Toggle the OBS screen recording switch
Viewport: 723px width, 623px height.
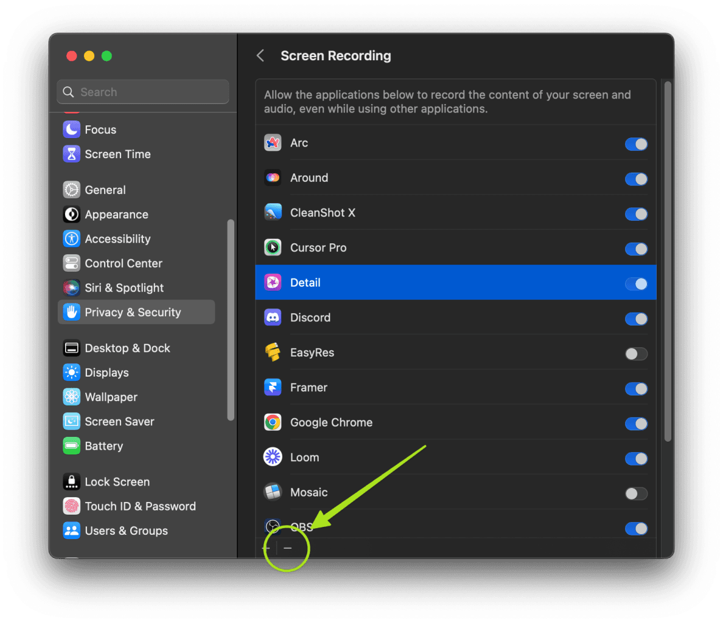636,529
